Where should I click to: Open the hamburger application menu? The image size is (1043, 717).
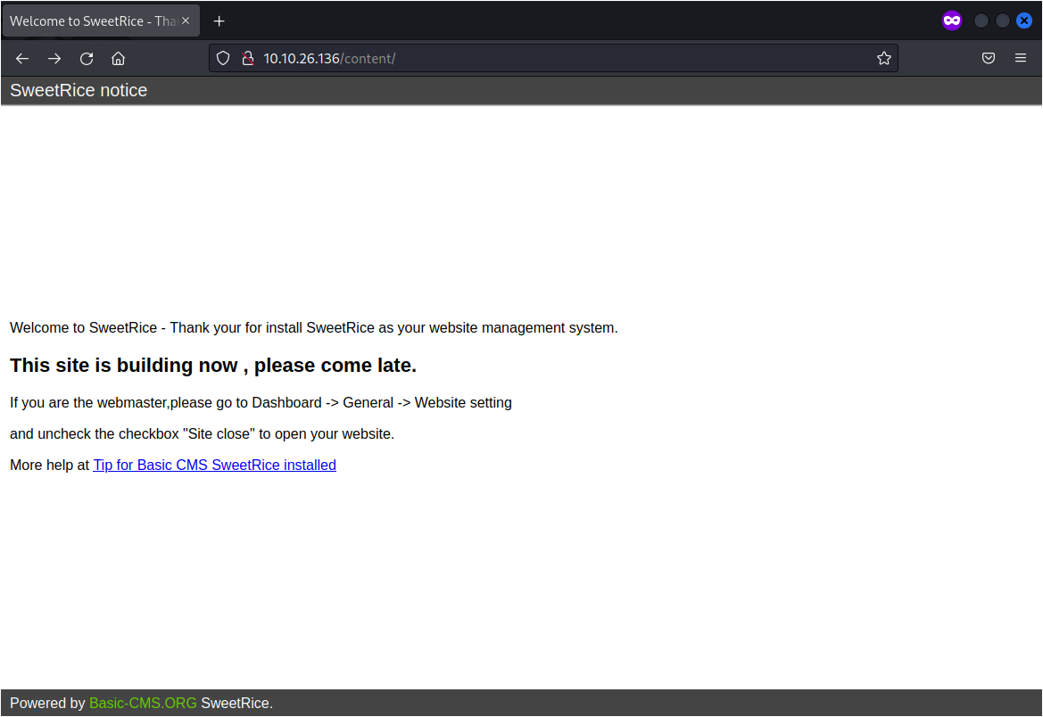(x=1020, y=58)
